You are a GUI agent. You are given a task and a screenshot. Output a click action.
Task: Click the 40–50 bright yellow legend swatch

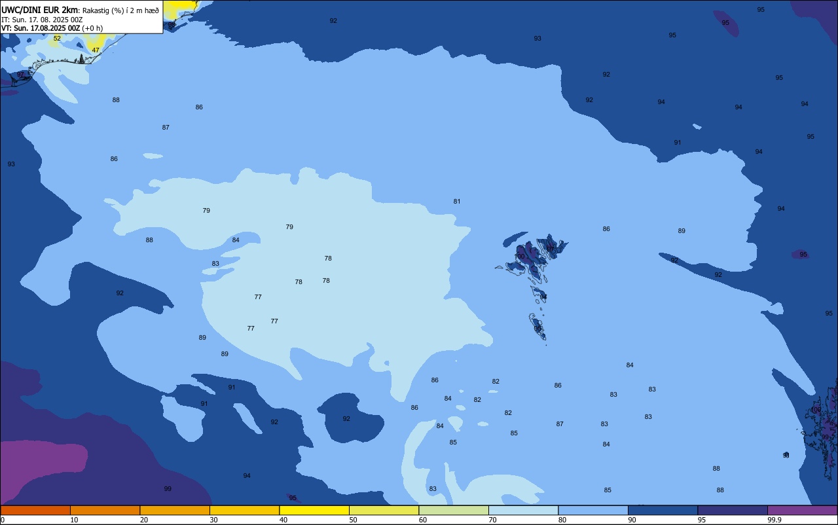[314, 510]
